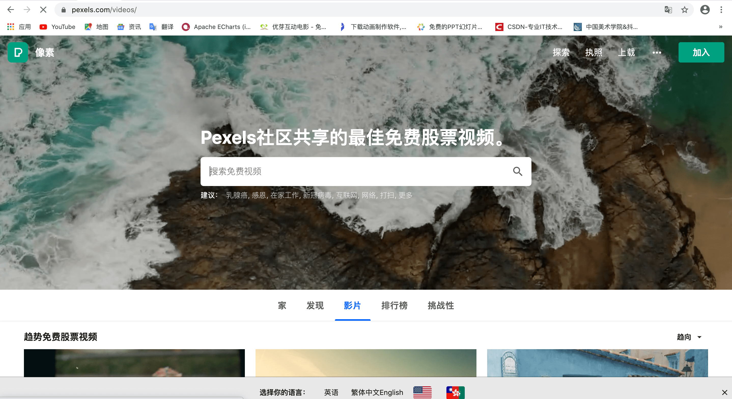Click the 加入 join button
The height and width of the screenshot is (399, 732).
click(700, 52)
